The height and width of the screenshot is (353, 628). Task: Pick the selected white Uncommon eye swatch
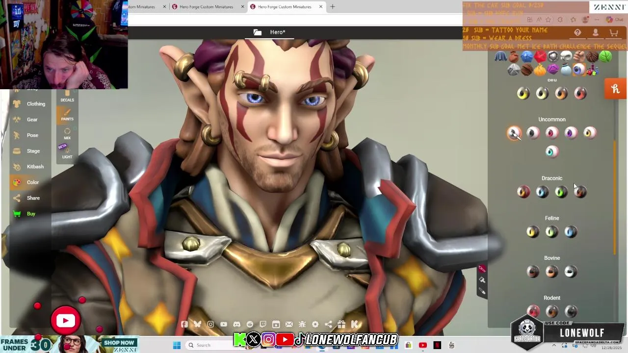[514, 133]
